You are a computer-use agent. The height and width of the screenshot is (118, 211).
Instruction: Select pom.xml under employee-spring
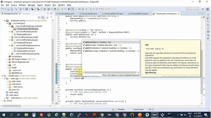pos(17,70)
